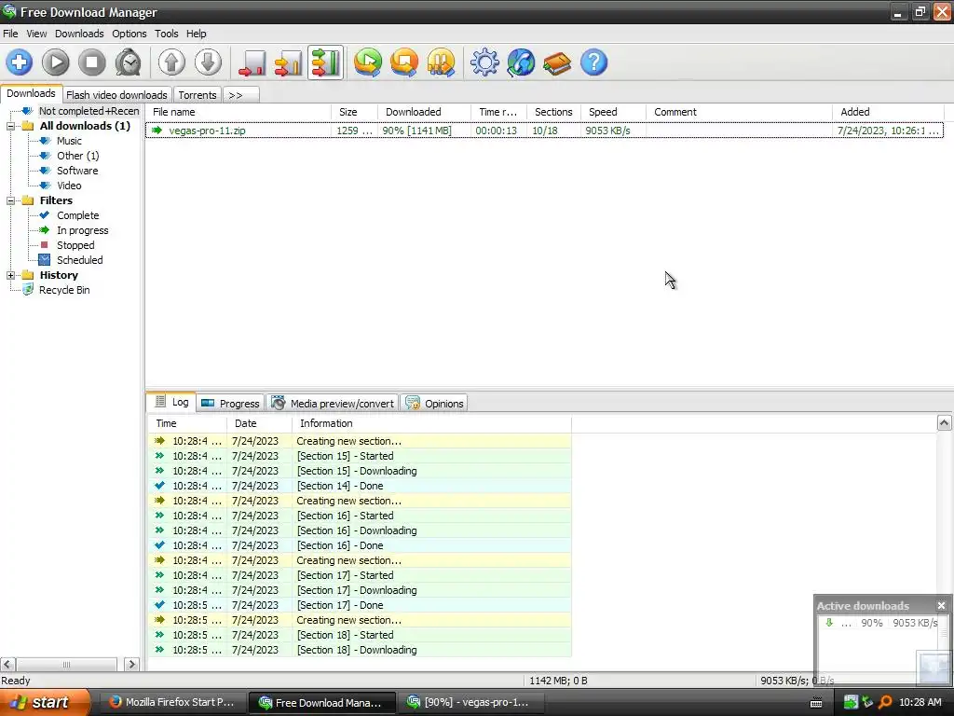Click the keyboard icon in system tray
This screenshot has height=716, width=954.
click(x=816, y=703)
